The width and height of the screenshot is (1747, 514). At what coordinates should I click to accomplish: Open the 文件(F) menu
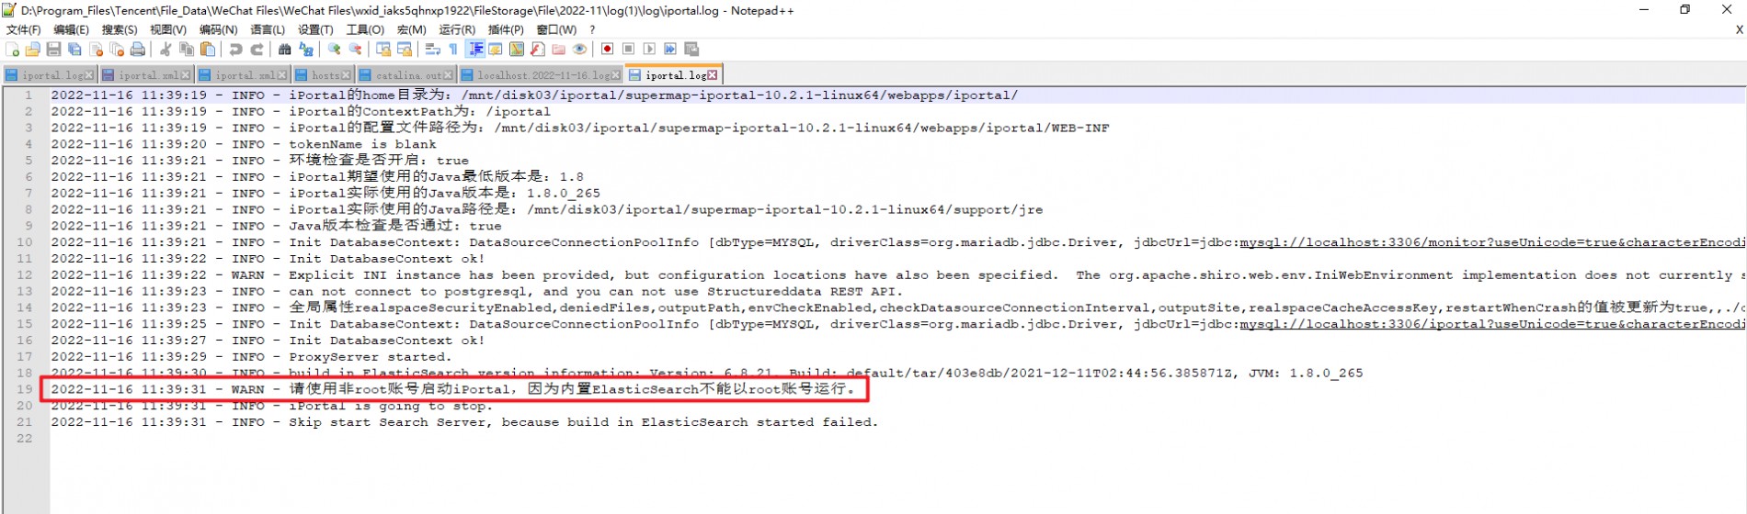24,29
